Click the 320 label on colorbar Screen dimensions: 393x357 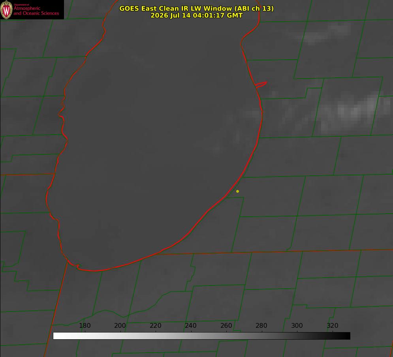click(x=333, y=325)
